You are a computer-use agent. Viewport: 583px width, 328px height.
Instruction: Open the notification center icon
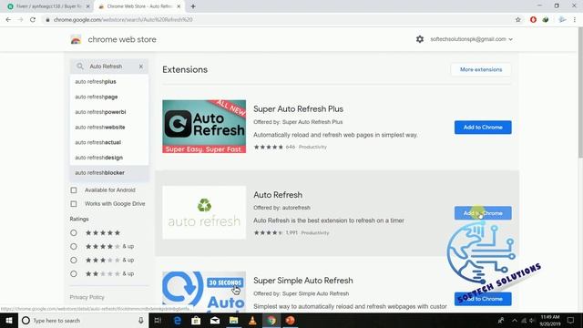[x=571, y=320]
